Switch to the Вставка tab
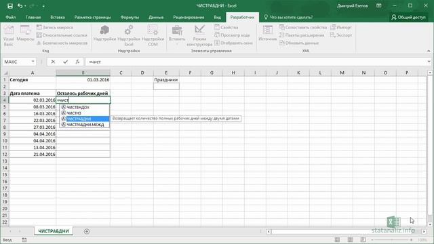 (x=58, y=17)
